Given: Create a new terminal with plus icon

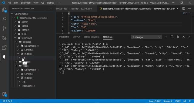Looking at the screenshot, I should [x=166, y=37].
